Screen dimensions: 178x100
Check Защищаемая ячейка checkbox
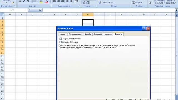tap(61, 39)
